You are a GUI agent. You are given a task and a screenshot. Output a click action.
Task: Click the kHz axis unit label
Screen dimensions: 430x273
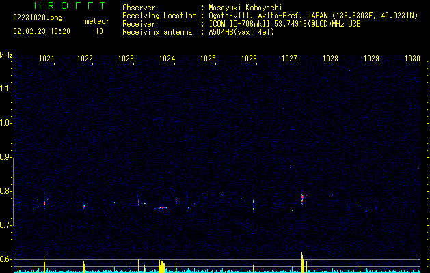(6, 55)
